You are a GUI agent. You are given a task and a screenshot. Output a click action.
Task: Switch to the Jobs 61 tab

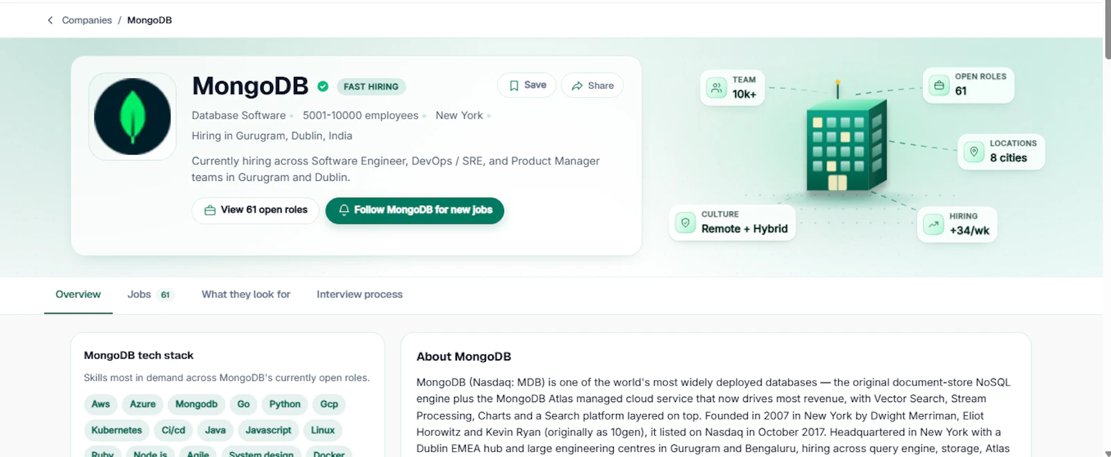(x=151, y=295)
